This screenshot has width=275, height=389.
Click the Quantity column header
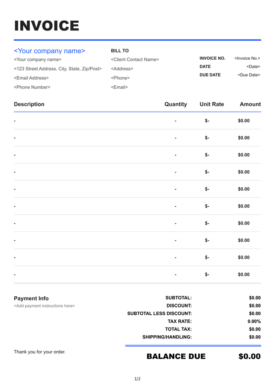pos(176,104)
